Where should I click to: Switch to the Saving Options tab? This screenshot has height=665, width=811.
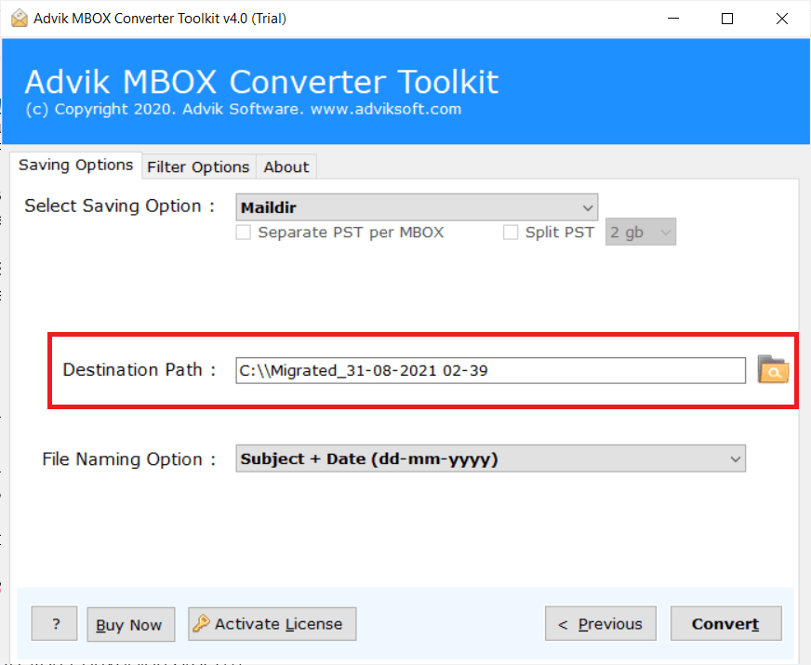pos(76,165)
